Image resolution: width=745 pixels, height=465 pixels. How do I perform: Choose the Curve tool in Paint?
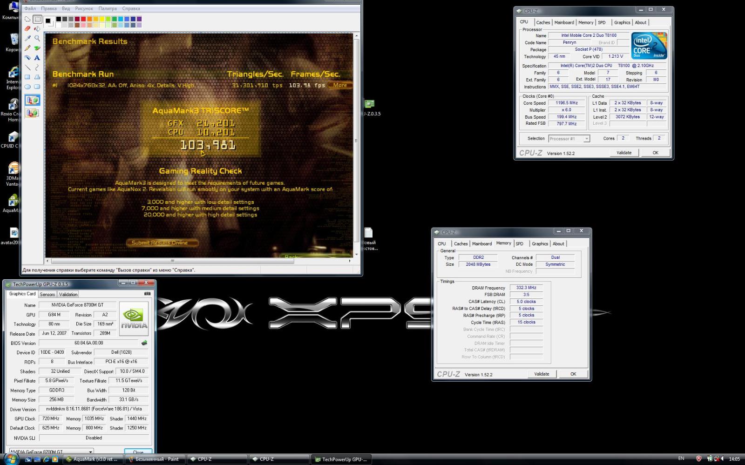tap(37, 67)
